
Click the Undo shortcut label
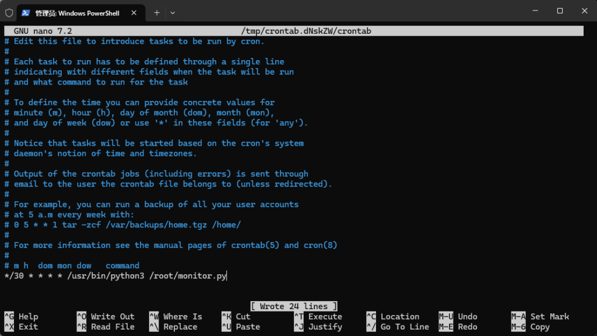pos(468,317)
